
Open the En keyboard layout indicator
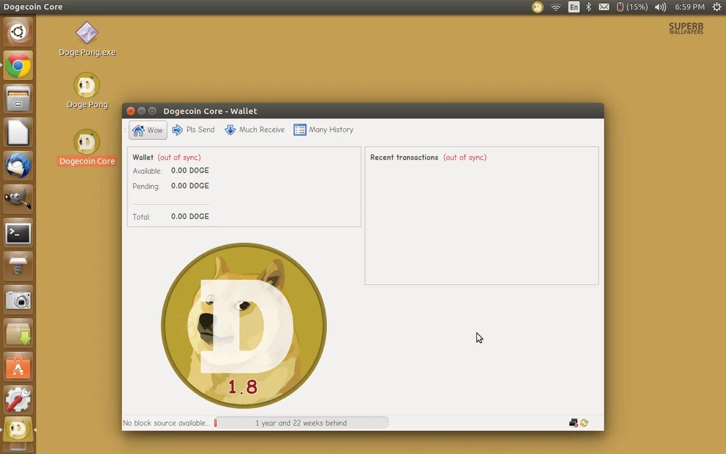pos(574,7)
